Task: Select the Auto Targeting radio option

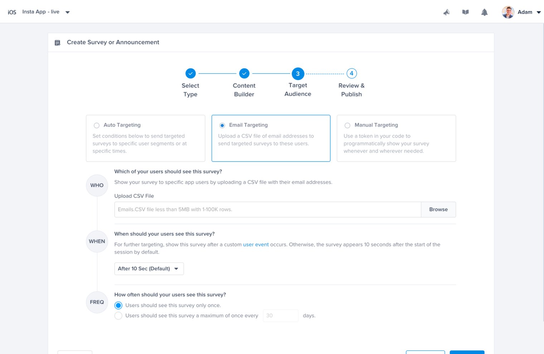Action: pyautogui.click(x=97, y=126)
